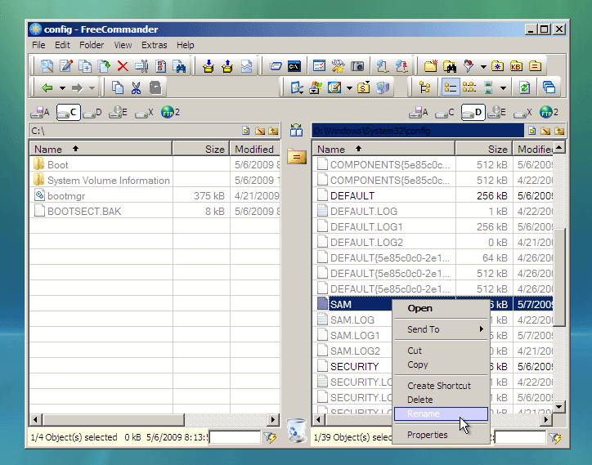Open the dropdown arrow beside funnel filter
The width and height of the screenshot is (592, 465).
[483, 67]
